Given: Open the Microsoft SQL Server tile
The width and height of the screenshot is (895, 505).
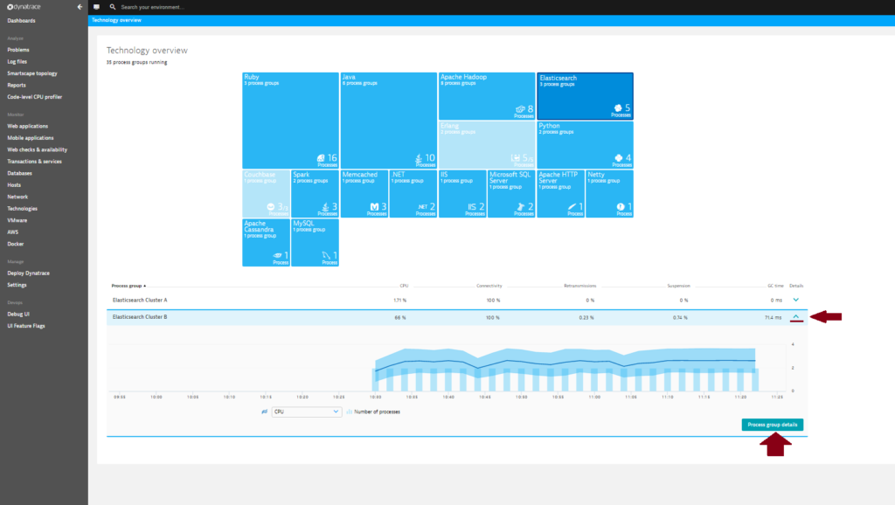Looking at the screenshot, I should pos(513,193).
